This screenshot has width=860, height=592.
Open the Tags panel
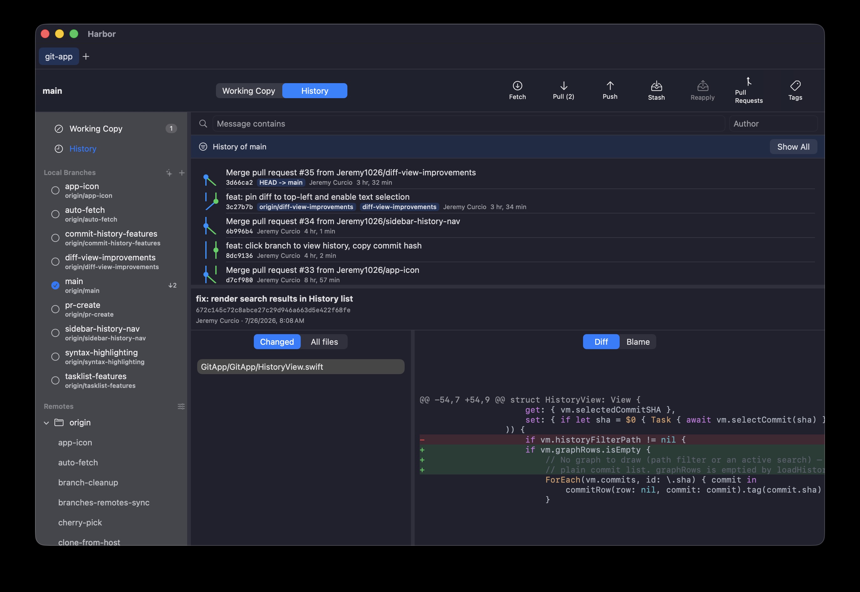[795, 91]
